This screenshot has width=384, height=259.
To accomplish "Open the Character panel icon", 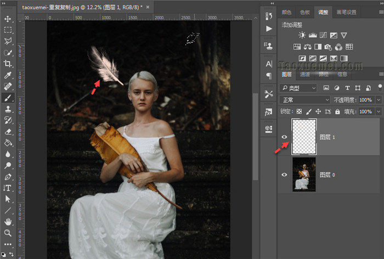I will point(269,64).
